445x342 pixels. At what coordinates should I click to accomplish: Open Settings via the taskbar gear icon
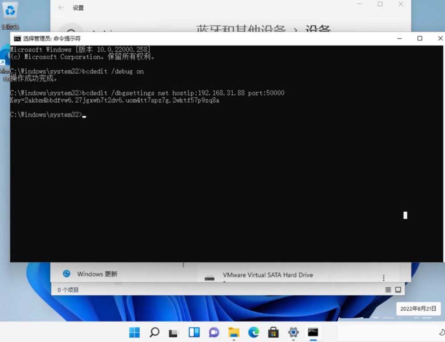pyautogui.click(x=293, y=332)
